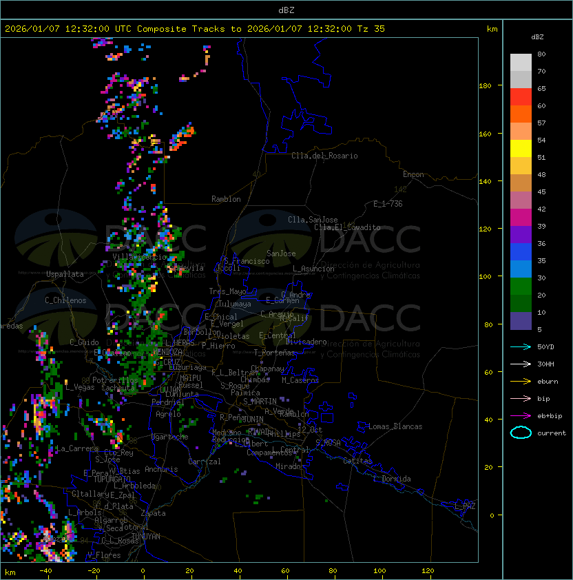The width and height of the screenshot is (573, 580).
Task: Click the bottom-axis '120' km tick
Action: 428,571
